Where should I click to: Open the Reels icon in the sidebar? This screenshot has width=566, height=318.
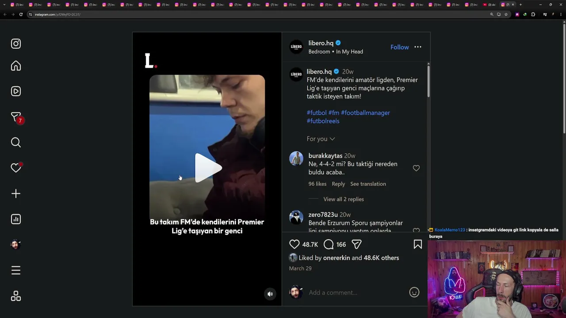(x=16, y=91)
